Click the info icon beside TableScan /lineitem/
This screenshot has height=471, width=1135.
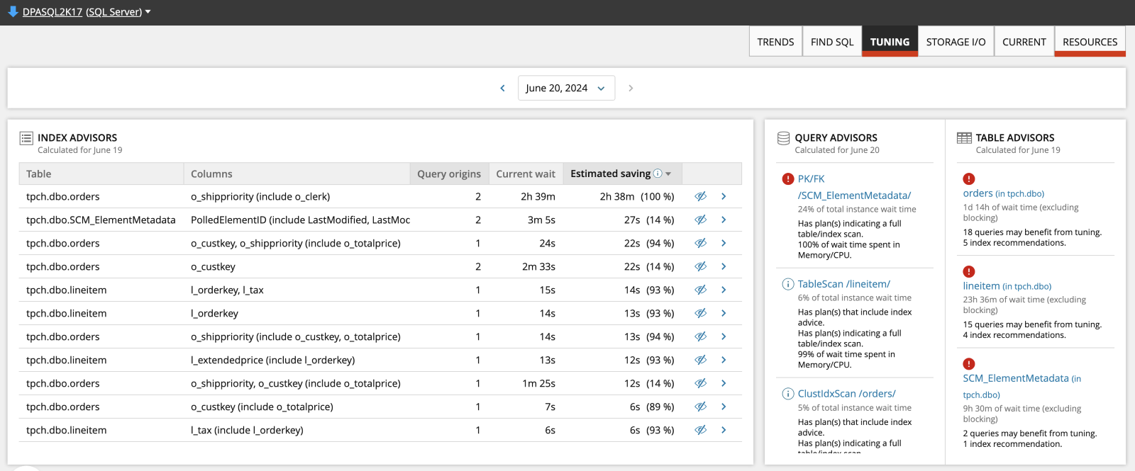tap(787, 284)
